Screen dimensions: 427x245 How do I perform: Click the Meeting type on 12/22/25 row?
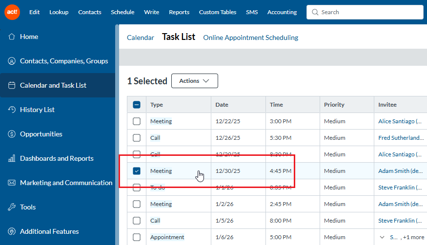pos(161,121)
